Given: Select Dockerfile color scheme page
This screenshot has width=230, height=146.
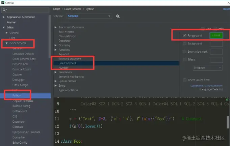Looking at the screenshot, I should click(19, 137).
